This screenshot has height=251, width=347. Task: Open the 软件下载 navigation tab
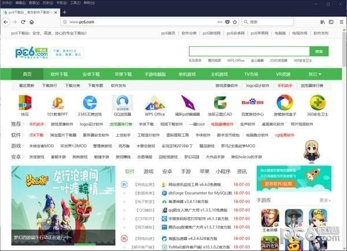[x=59, y=74]
